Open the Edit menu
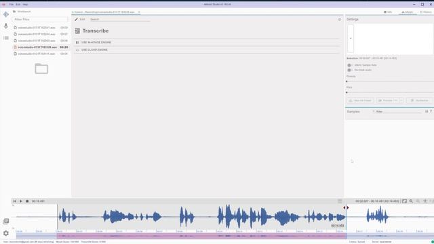Image resolution: width=434 pixels, height=244 pixels. [18, 5]
